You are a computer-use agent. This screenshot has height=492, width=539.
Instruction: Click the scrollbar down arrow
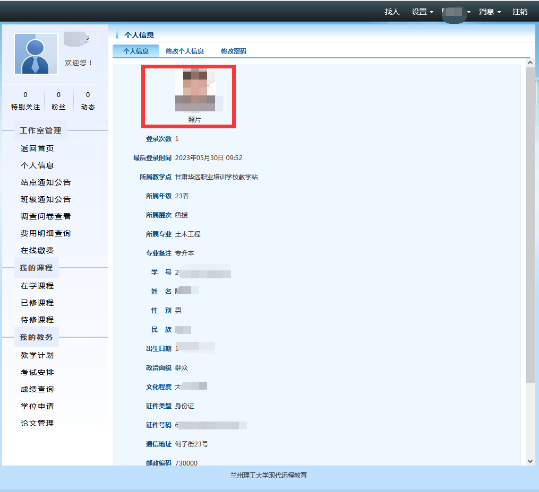tap(529, 461)
